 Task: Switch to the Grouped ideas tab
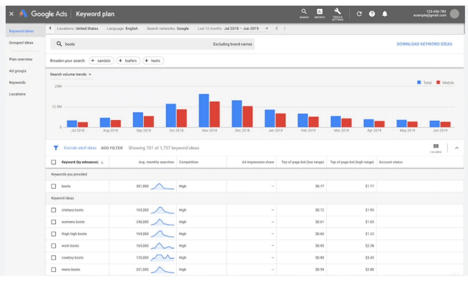pyautogui.click(x=21, y=42)
